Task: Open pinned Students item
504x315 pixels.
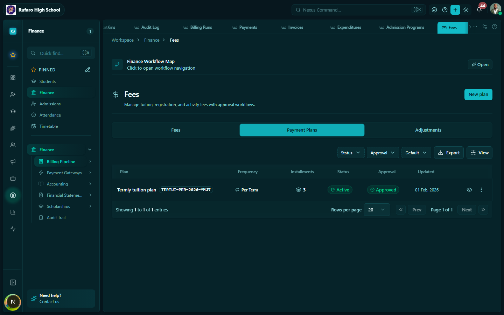Action: pos(61,81)
